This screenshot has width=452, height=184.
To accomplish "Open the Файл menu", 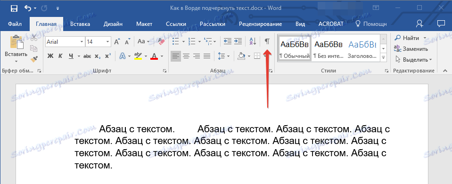I will [15, 24].
